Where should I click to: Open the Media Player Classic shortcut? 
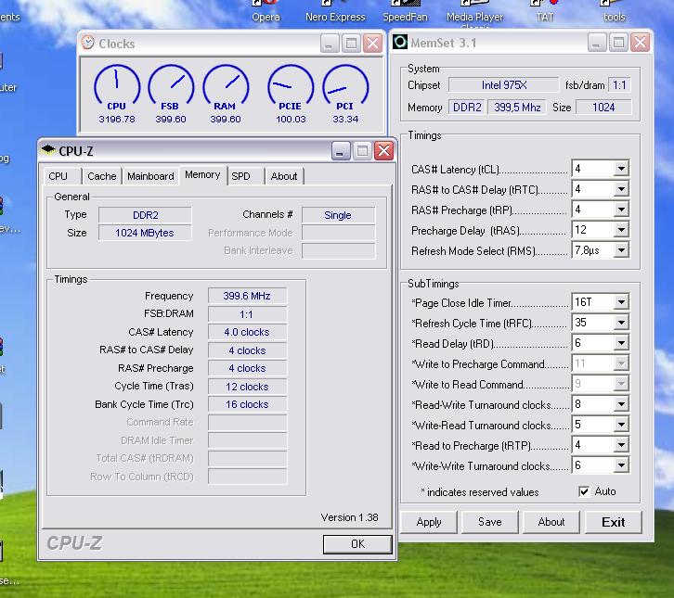pyautogui.click(x=474, y=14)
